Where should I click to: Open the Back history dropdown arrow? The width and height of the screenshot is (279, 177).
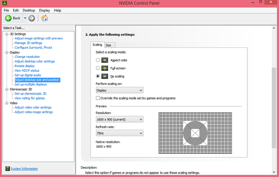coord(25,18)
